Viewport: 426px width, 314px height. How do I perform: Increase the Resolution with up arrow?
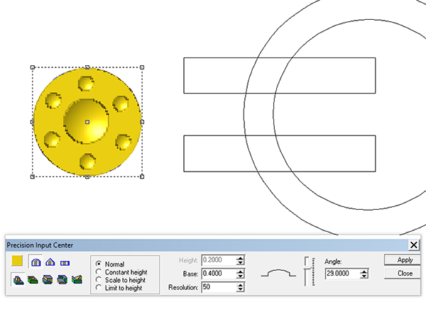(240, 285)
